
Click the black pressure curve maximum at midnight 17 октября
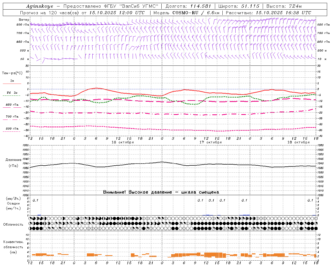[162, 162]
